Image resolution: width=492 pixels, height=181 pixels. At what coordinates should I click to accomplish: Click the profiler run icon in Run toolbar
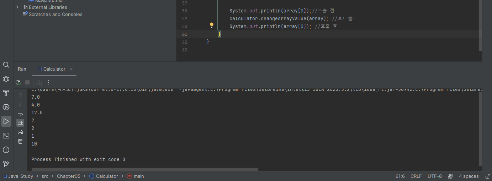coord(39,82)
